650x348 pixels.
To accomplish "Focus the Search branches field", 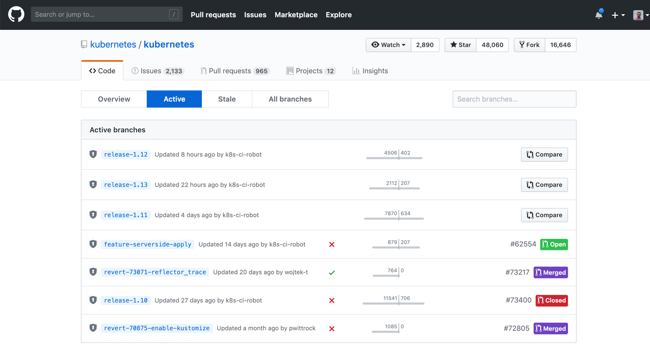I will coord(514,99).
